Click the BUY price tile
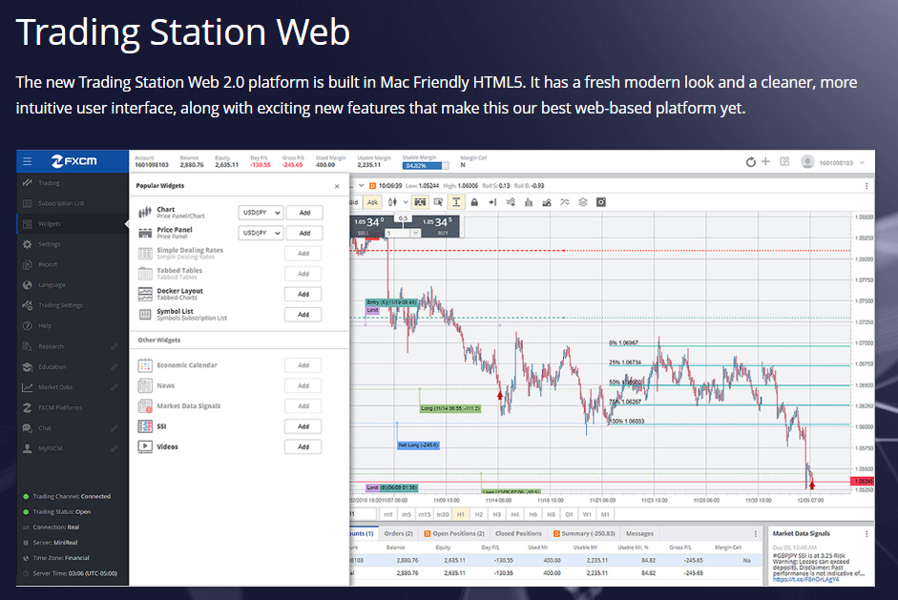This screenshot has width=898, height=600. click(x=440, y=225)
